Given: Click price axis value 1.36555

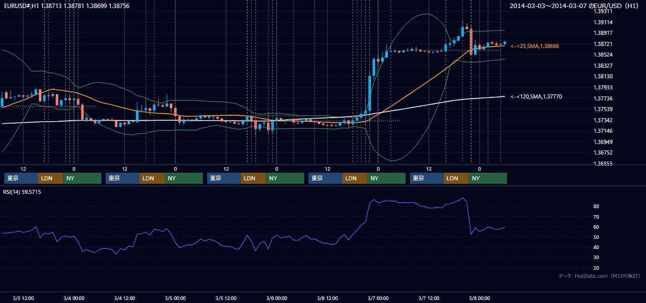Looking at the screenshot, I should (603, 164).
